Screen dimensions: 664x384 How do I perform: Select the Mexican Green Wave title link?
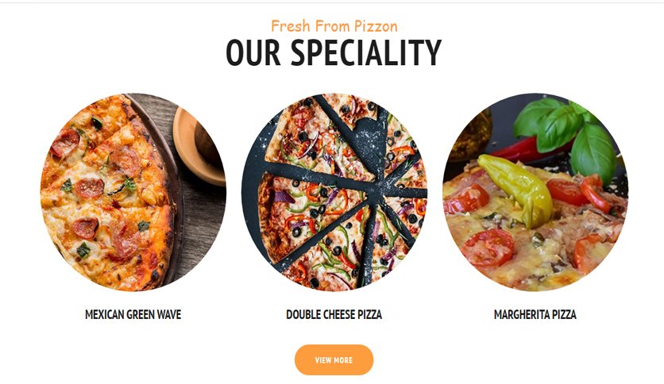(x=133, y=315)
